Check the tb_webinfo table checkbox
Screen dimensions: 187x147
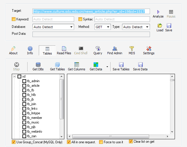24,131
